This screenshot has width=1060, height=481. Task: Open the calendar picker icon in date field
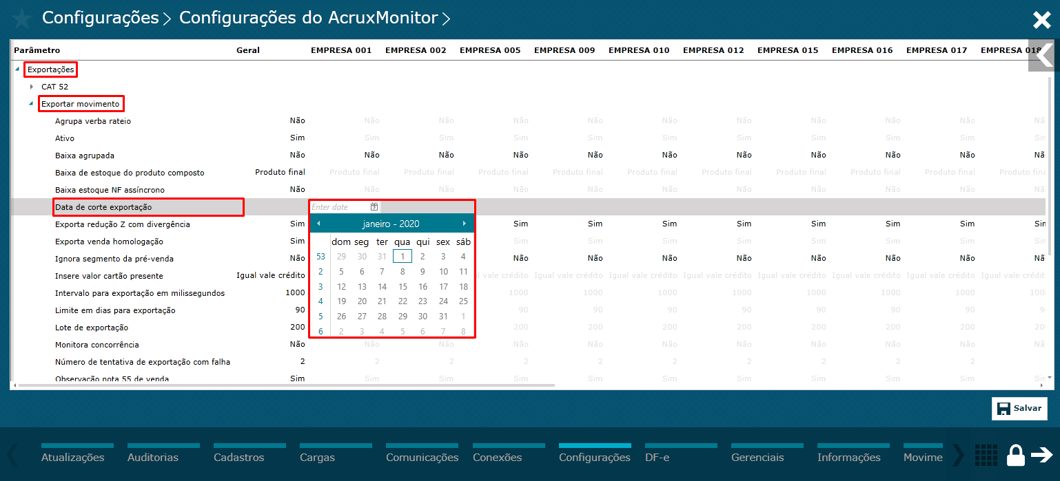tap(374, 206)
